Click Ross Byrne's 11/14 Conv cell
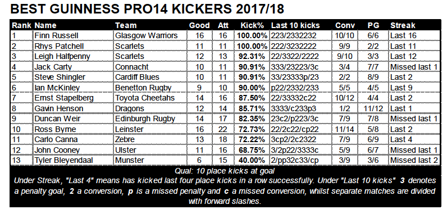The width and height of the screenshot is (447, 214). pos(345,129)
